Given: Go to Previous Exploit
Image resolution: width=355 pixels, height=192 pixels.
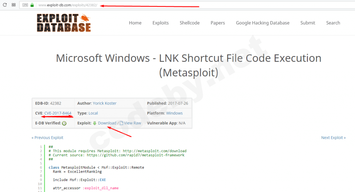Looking at the screenshot, I should pyautogui.click(x=47, y=138).
